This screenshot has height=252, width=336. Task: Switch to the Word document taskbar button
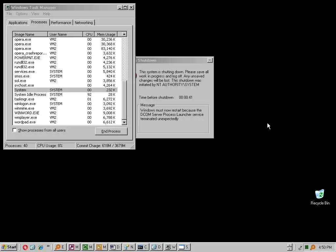coord(115,247)
